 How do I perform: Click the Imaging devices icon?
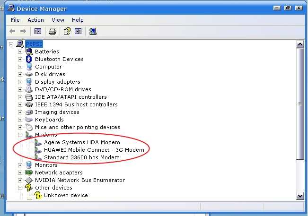[29, 112]
